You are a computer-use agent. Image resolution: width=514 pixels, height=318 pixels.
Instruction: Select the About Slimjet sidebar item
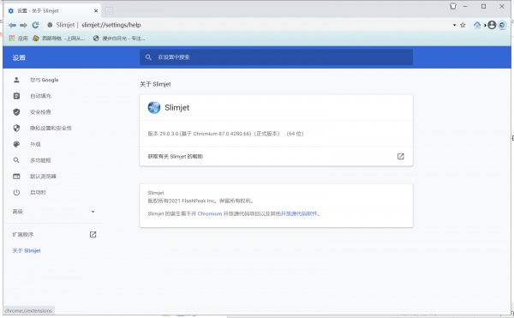point(27,251)
